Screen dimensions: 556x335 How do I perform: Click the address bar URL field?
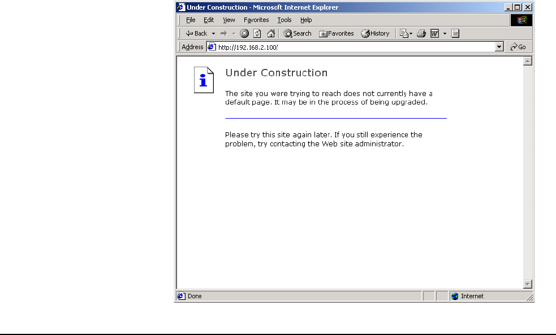click(356, 47)
